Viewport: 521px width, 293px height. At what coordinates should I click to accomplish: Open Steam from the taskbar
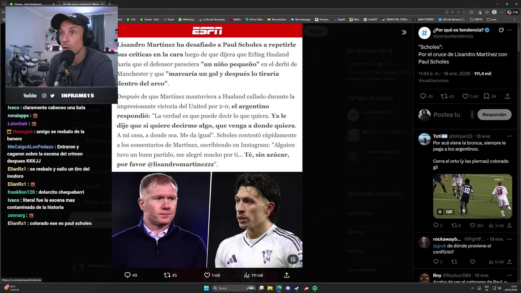pyautogui.click(x=297, y=288)
